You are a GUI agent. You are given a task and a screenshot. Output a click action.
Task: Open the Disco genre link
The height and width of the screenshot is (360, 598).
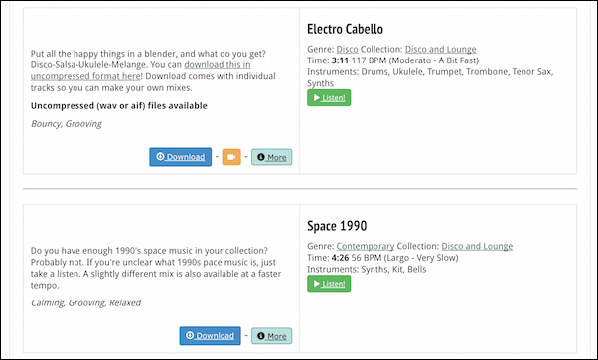(347, 50)
